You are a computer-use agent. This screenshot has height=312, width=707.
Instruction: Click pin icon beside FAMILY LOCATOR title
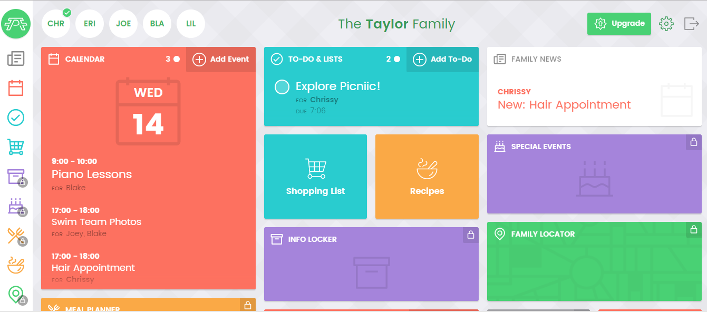(x=500, y=234)
